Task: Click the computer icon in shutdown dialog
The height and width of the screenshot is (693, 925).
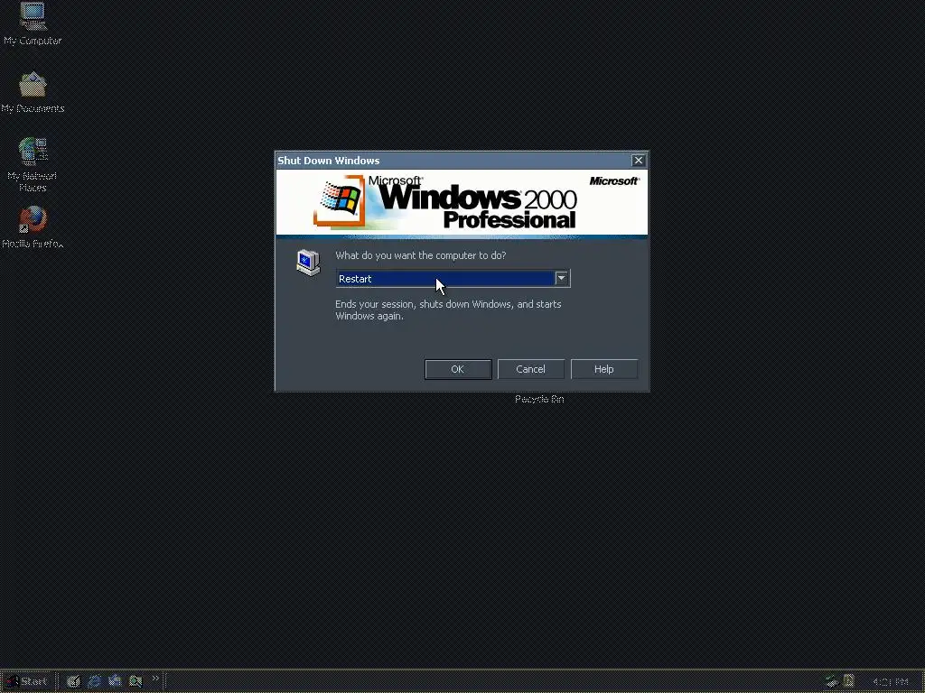Action: point(308,263)
